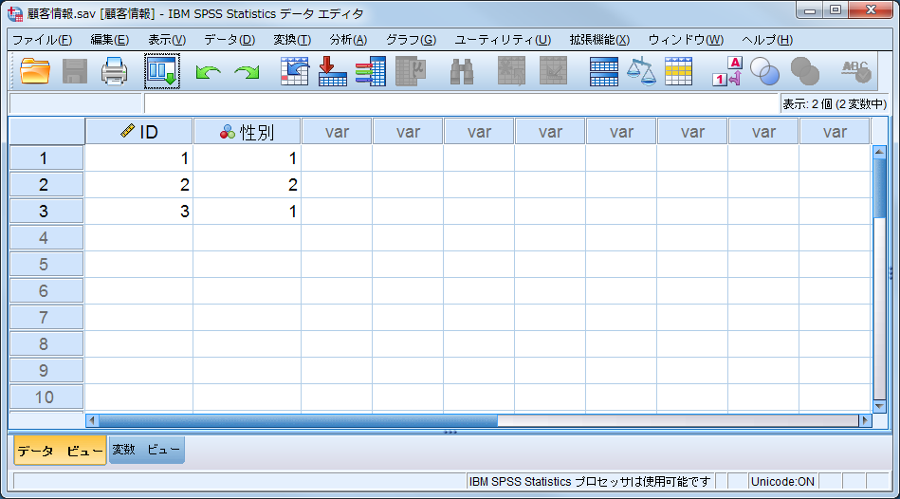Open the 表示(V) menu
Screen dimensions: 900x499
pyautogui.click(x=167, y=40)
